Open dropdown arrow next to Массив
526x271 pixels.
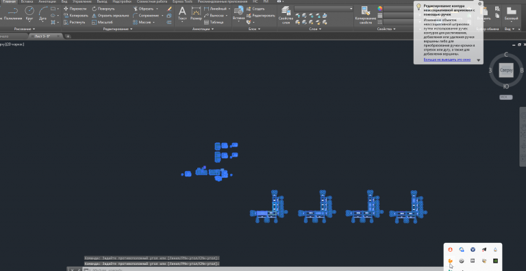coord(153,22)
